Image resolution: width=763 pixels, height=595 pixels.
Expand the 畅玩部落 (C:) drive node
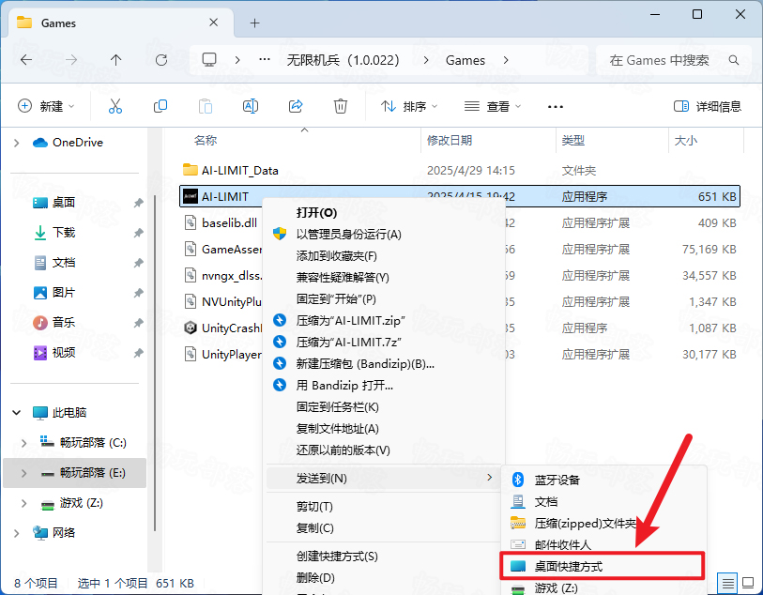(23, 443)
